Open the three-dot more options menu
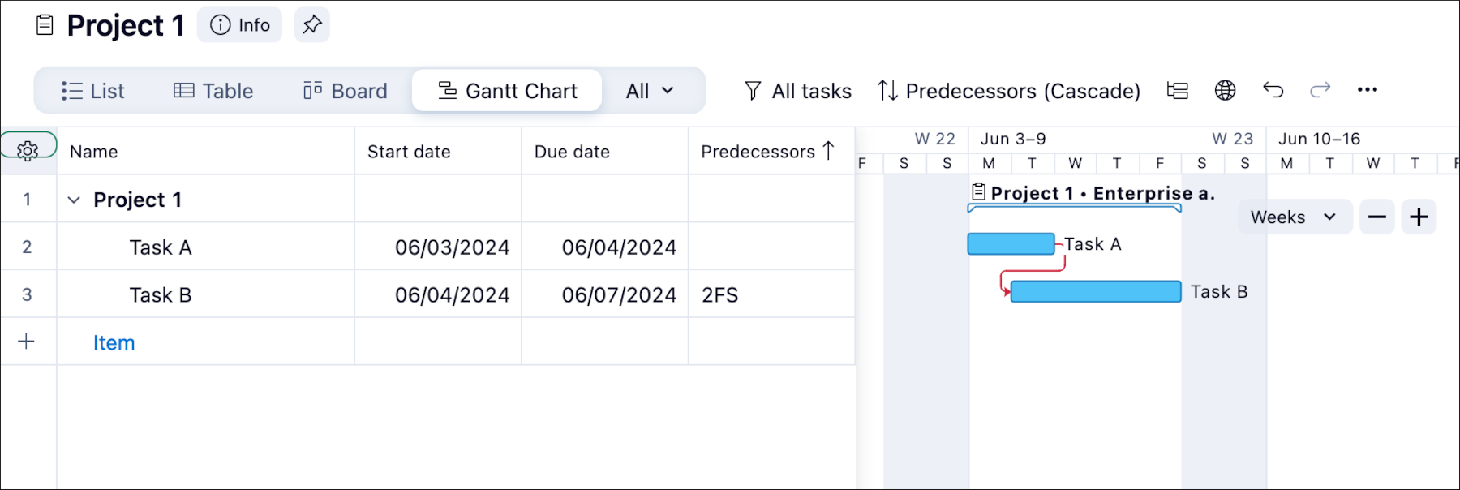Screen dimensions: 1460x490 tap(1368, 90)
